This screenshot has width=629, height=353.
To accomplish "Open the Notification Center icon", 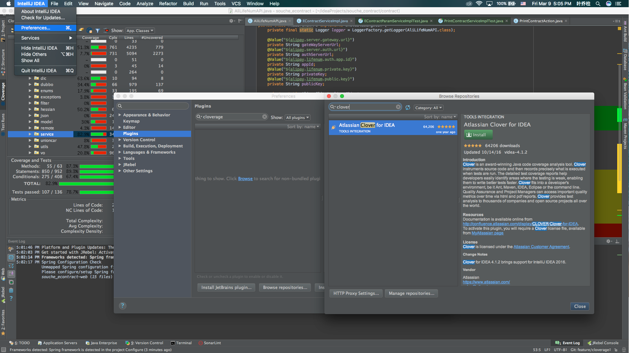I will point(618,4).
